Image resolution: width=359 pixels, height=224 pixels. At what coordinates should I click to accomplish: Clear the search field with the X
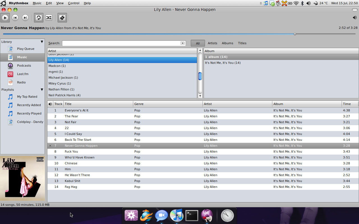pos(183,43)
